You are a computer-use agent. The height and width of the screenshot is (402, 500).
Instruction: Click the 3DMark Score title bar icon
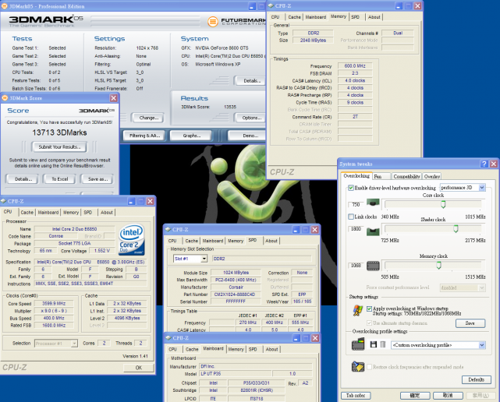pos(5,98)
